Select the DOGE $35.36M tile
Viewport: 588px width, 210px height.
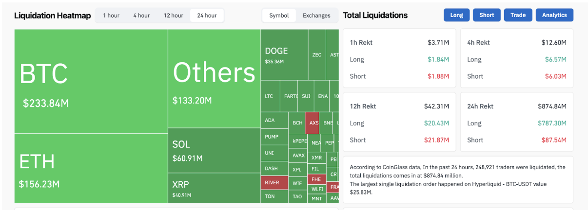pyautogui.click(x=284, y=55)
